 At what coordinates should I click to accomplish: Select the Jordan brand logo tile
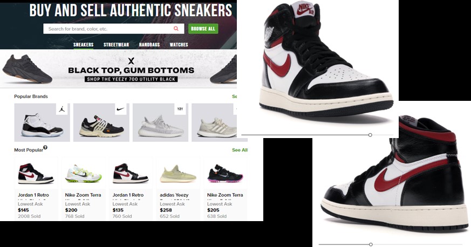coord(42,122)
